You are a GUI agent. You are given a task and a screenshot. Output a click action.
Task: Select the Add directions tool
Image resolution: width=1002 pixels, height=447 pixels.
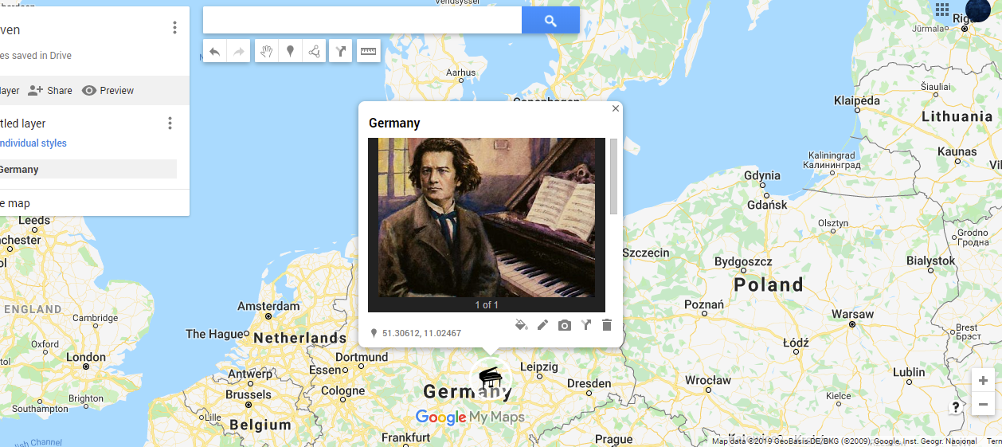click(x=341, y=52)
